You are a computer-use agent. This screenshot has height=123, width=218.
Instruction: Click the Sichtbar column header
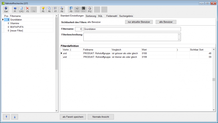pyautogui.click(x=194, y=50)
